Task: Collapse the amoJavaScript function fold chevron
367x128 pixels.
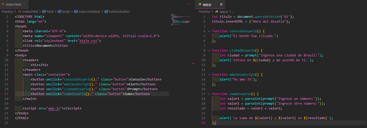Action: [x=209, y=75]
